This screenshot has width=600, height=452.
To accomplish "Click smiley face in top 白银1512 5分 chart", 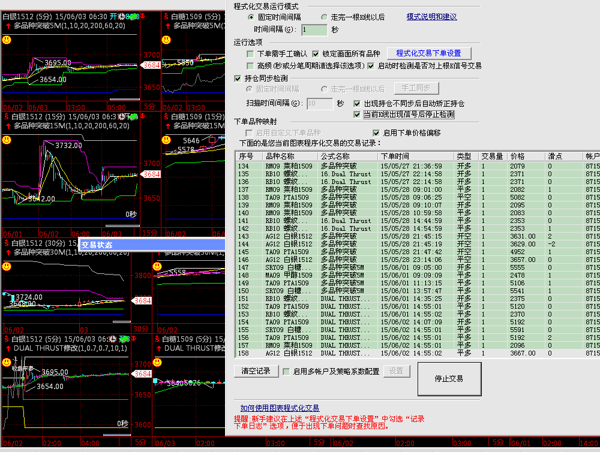I will (7, 40).
